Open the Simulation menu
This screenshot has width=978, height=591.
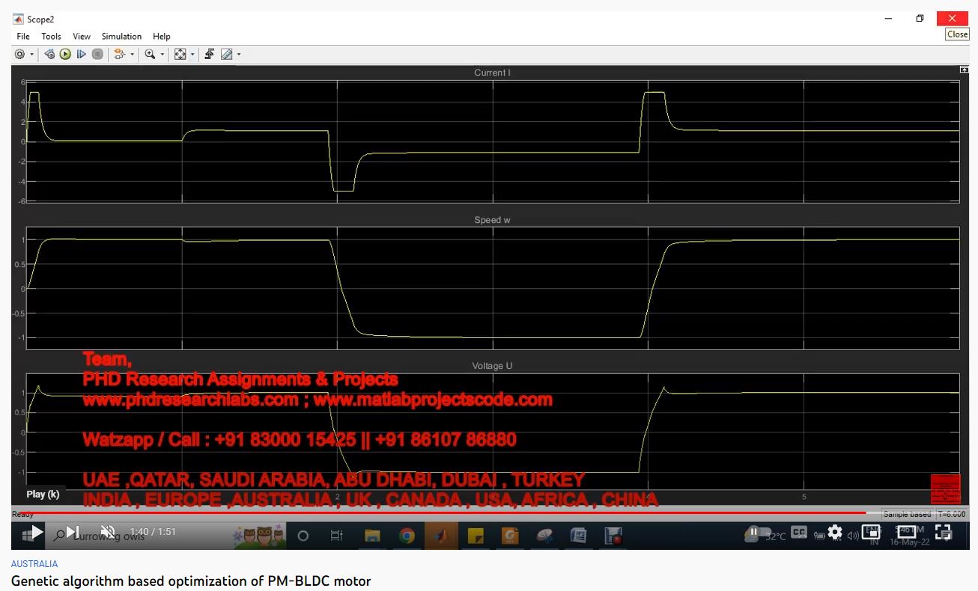(121, 36)
